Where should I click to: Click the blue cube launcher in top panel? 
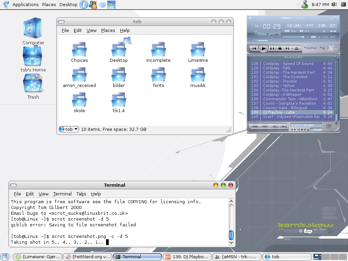[102, 4]
